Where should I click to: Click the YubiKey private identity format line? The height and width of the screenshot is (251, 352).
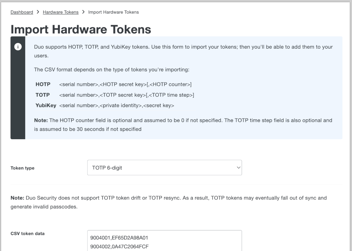coord(116,106)
